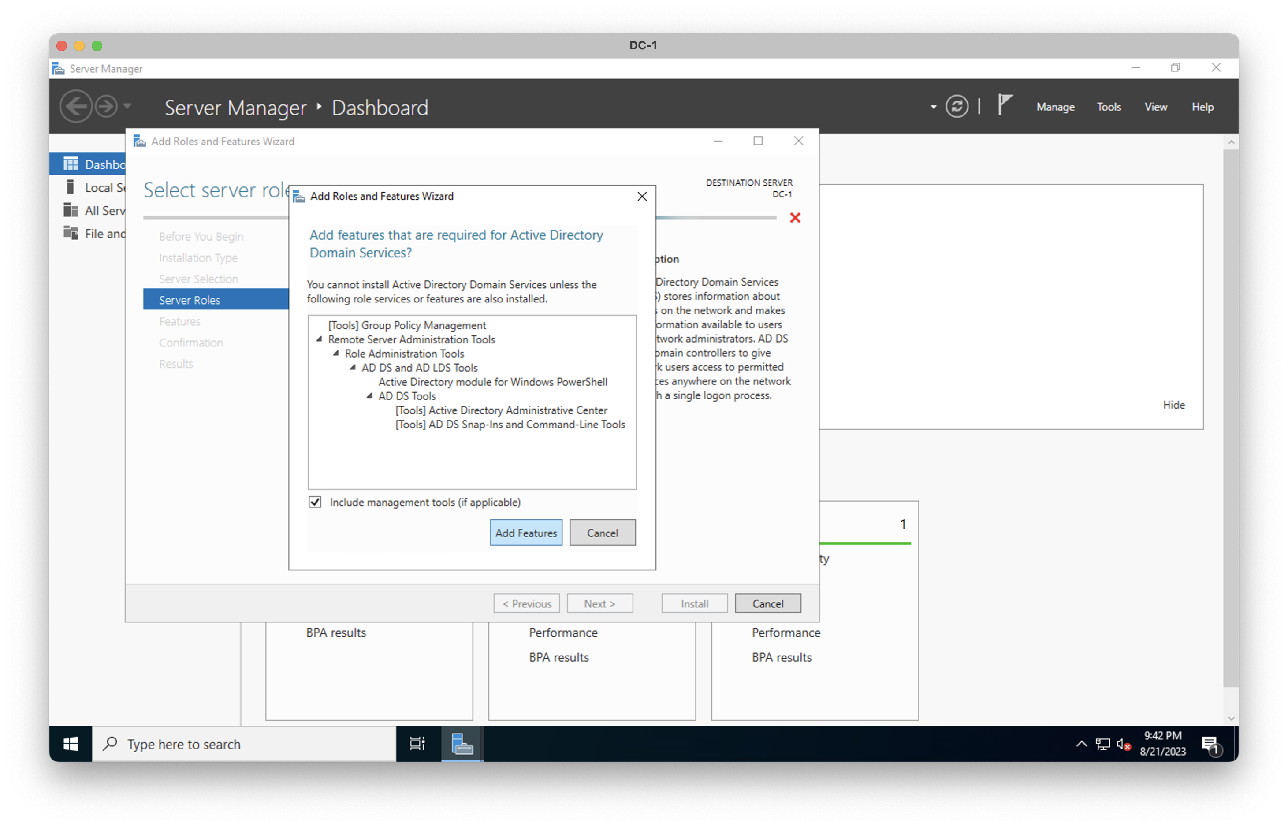Open the navigation history dropdown arrow

(x=128, y=106)
